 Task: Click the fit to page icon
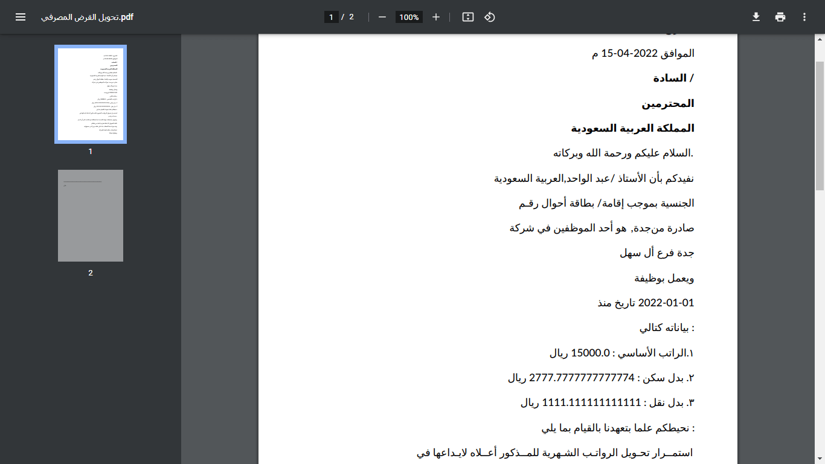(x=468, y=17)
